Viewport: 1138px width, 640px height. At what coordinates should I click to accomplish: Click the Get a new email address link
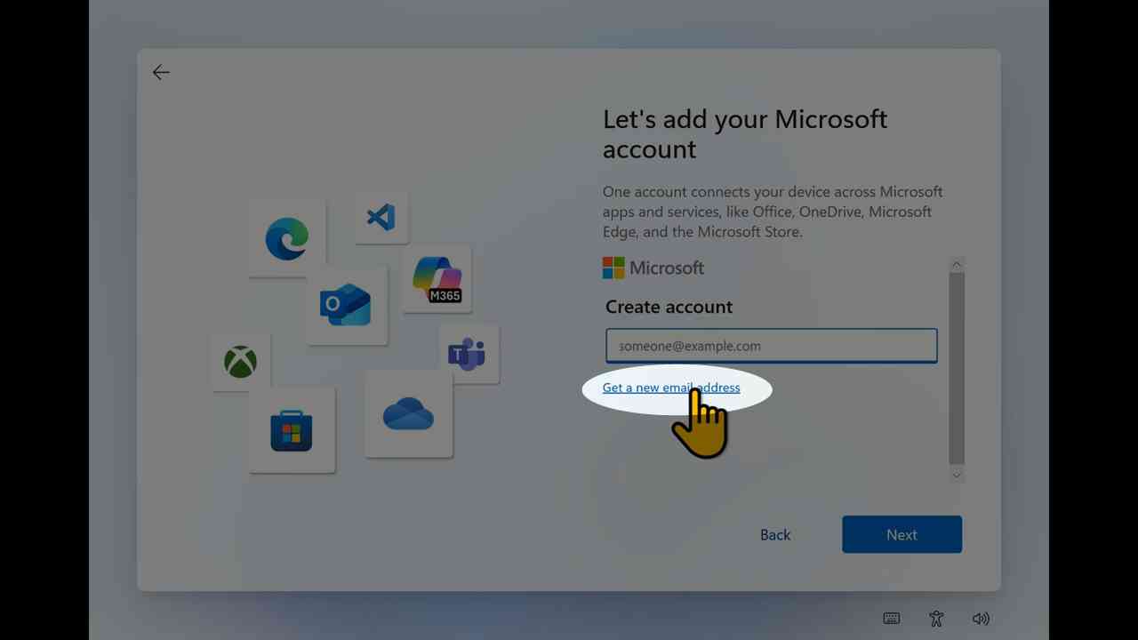tap(671, 388)
